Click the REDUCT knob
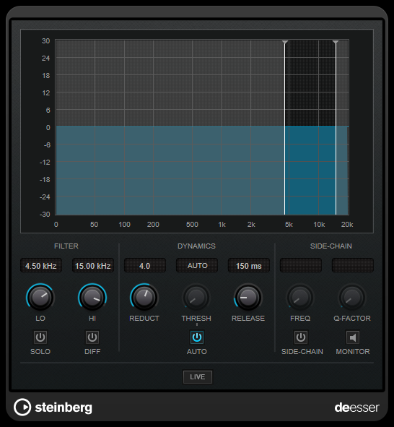The width and height of the screenshot is (394, 427). pos(144,298)
